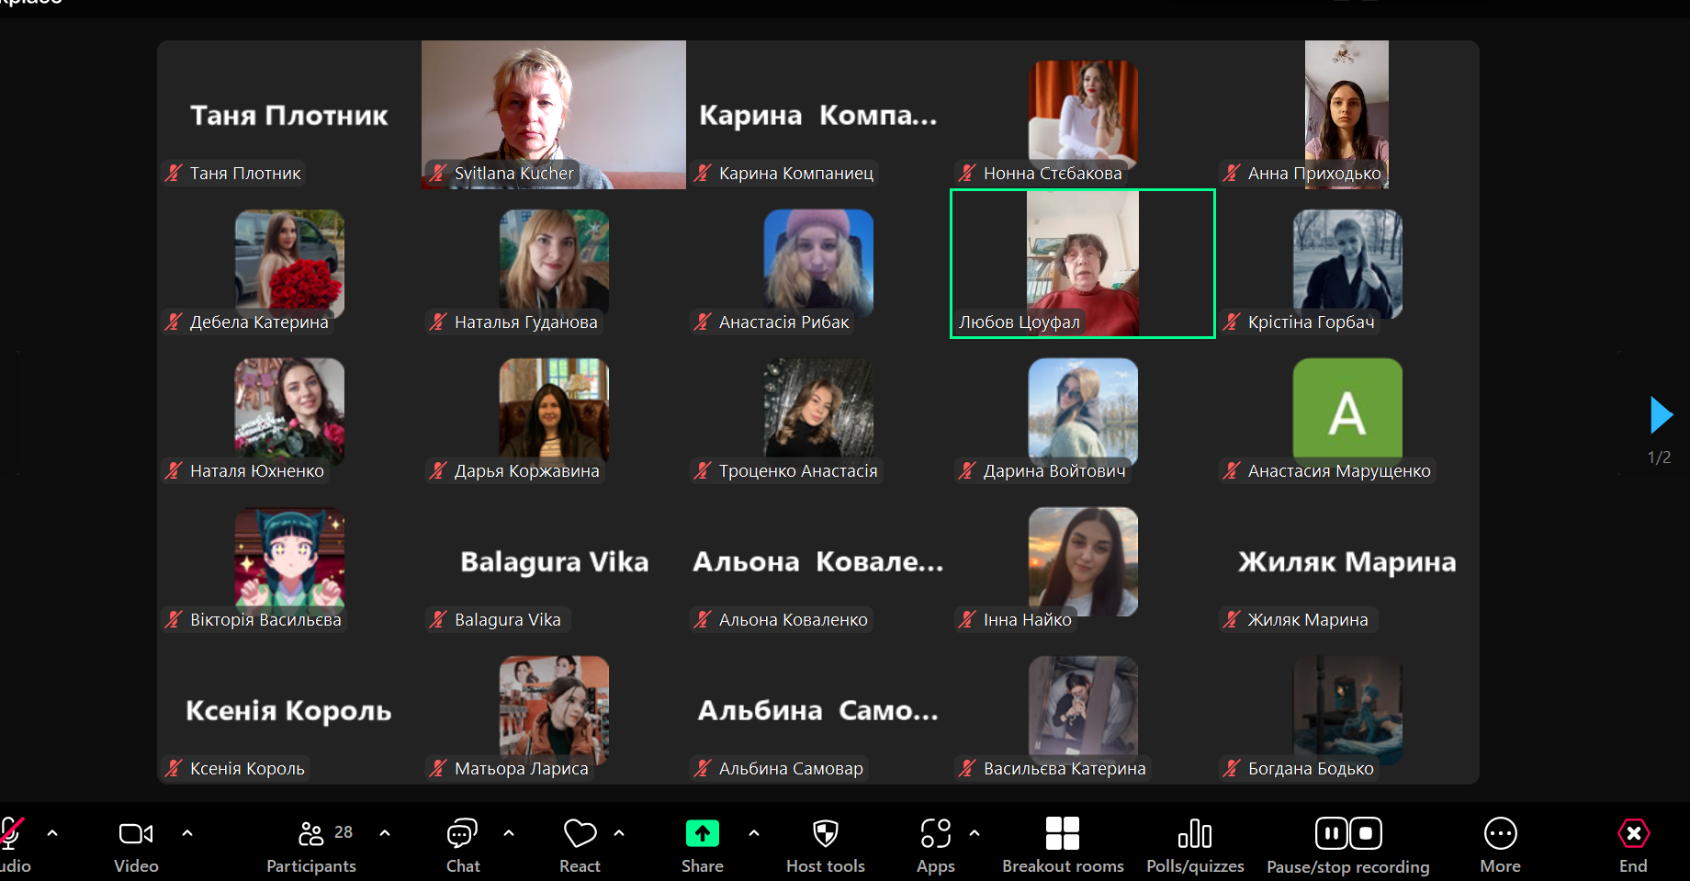The image size is (1690, 881).
Task: Open Host tools shield icon
Action: [825, 844]
